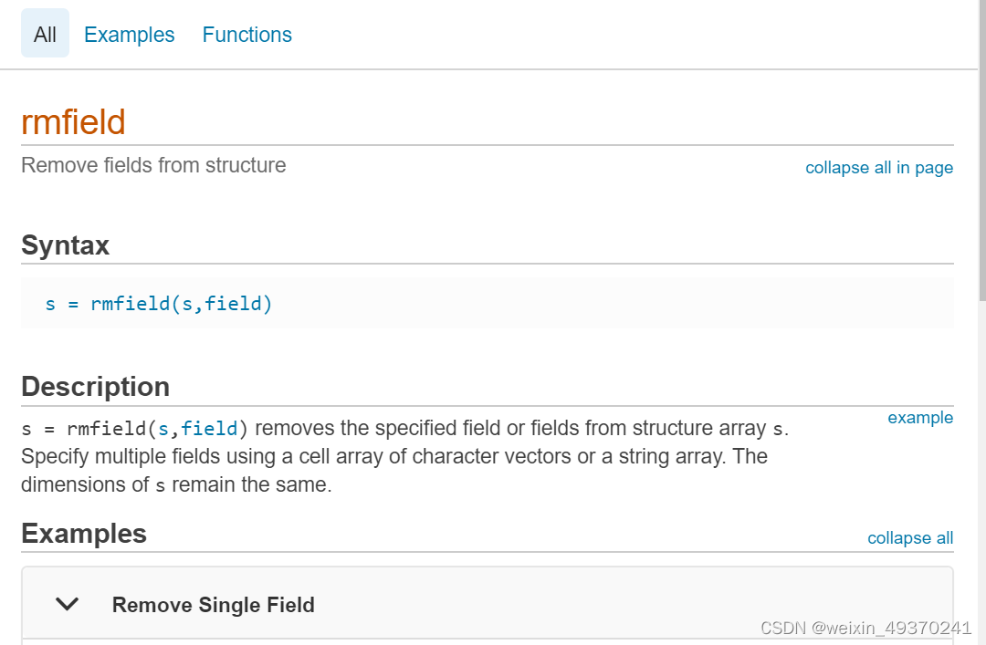Click the syntax line in the Syntax code box
This screenshot has width=986, height=645.
pyautogui.click(x=159, y=304)
